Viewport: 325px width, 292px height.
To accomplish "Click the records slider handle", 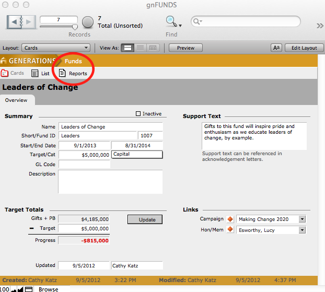I will [x=75, y=27].
